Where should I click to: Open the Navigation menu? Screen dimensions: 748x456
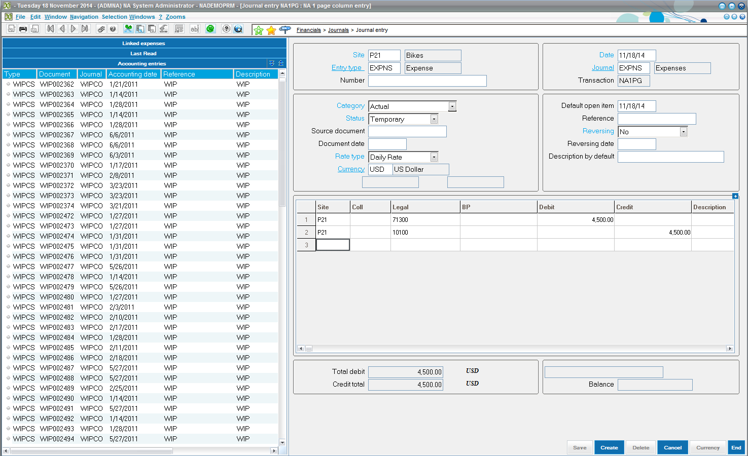[84, 17]
